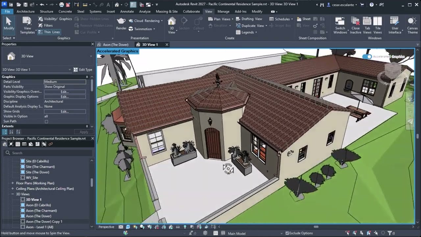The height and width of the screenshot is (237, 421).
Task: Click the Close Inactive views tool
Action: pos(356,25)
